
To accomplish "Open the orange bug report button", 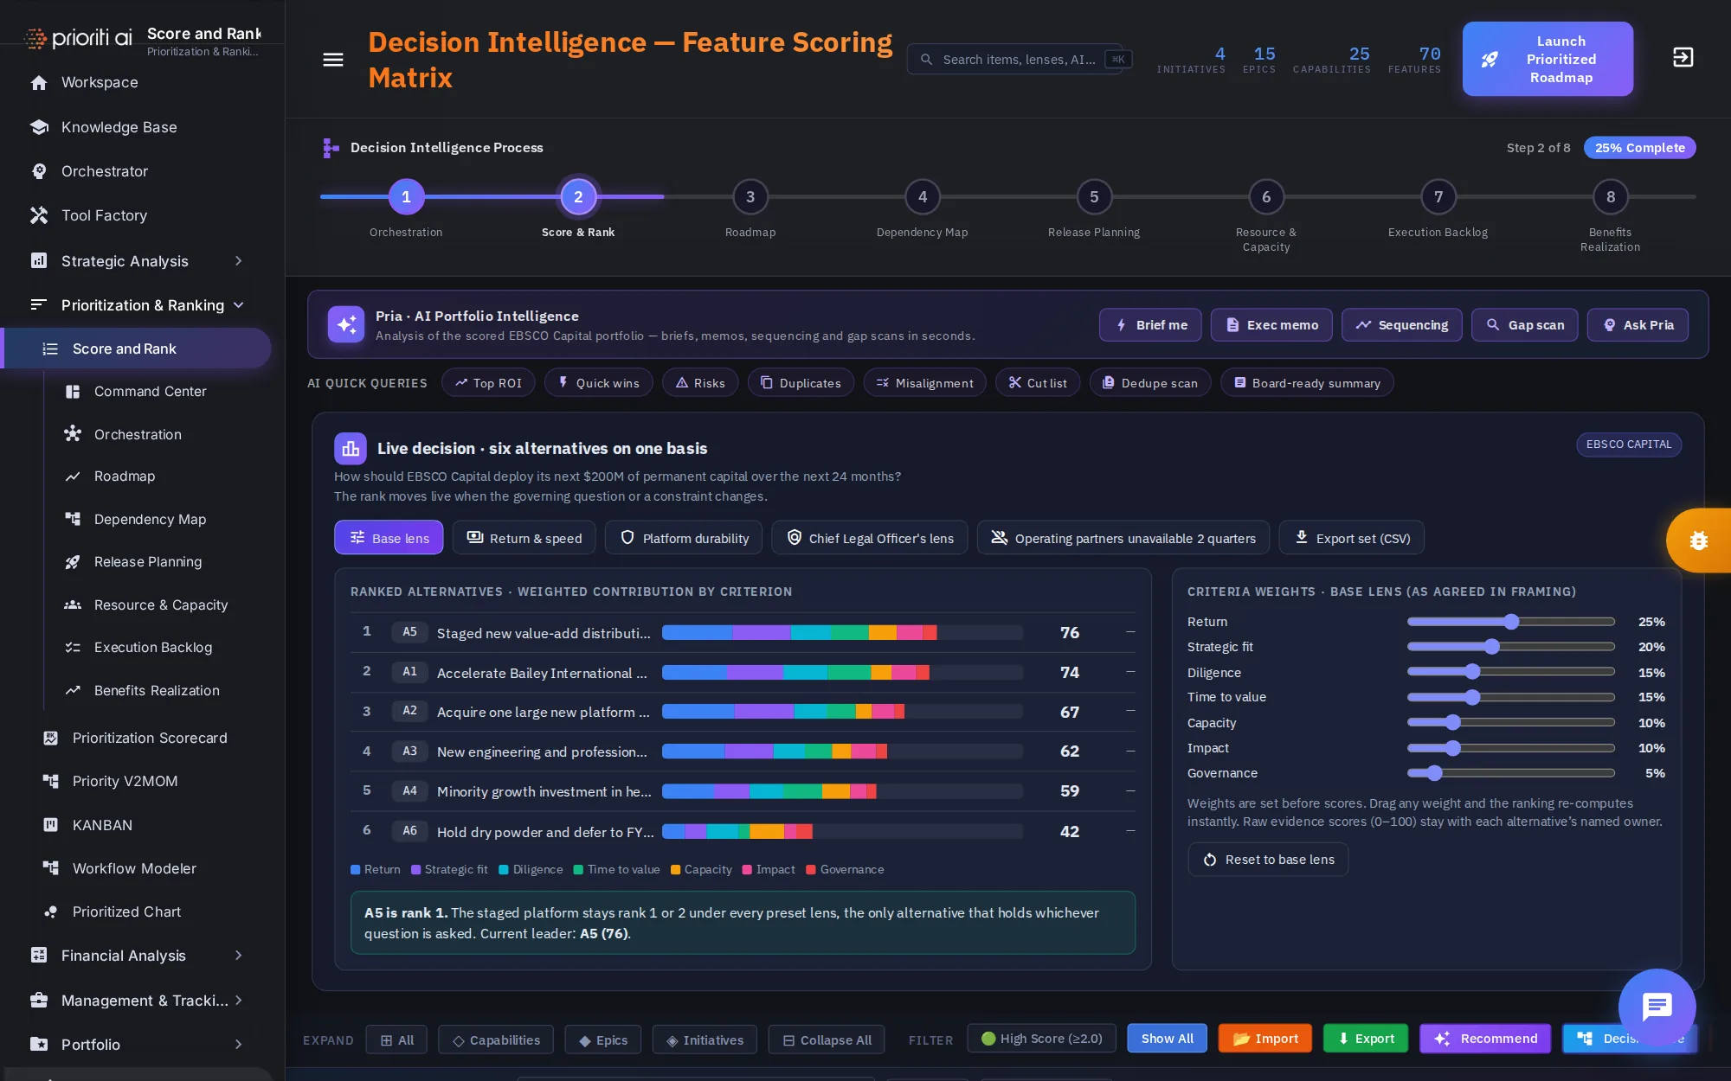I will [1698, 540].
